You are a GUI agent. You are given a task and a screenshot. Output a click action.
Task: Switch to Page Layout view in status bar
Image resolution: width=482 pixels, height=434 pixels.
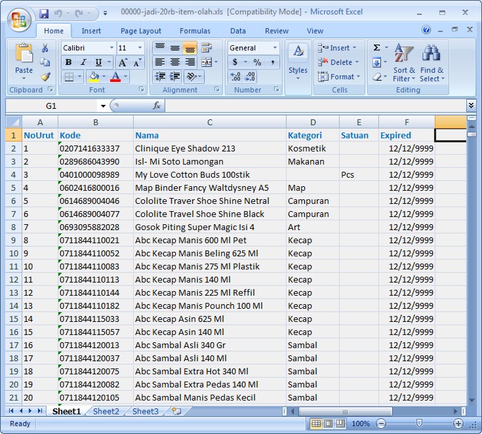click(x=329, y=424)
